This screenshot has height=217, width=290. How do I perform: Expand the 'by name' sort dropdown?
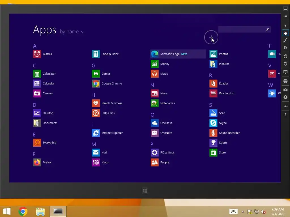tap(72, 32)
